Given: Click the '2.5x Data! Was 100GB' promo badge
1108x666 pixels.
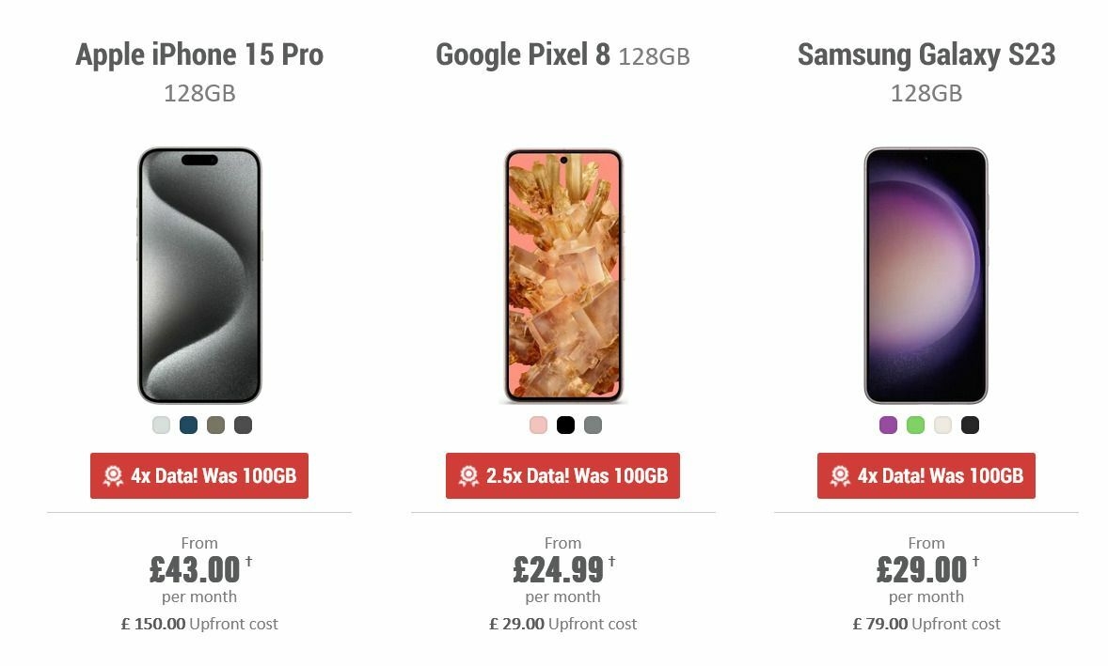Looking at the screenshot, I should 562,475.
